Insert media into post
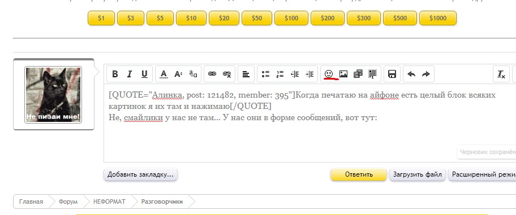Viewport: 516px width, 215px height. 358,74
